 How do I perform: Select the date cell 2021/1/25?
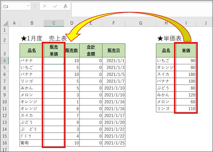click(x=114, y=143)
